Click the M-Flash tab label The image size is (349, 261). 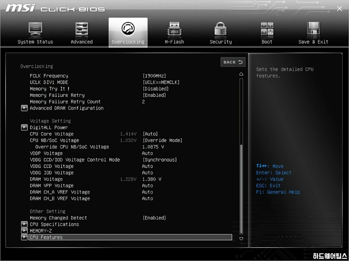174,42
